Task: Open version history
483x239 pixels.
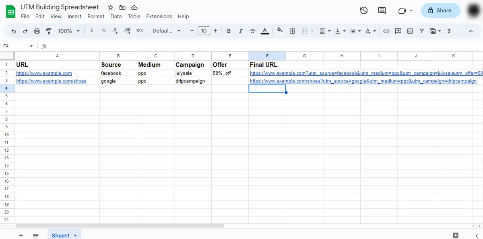Action: [363, 10]
